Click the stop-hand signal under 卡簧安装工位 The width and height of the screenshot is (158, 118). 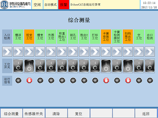pos(106,81)
